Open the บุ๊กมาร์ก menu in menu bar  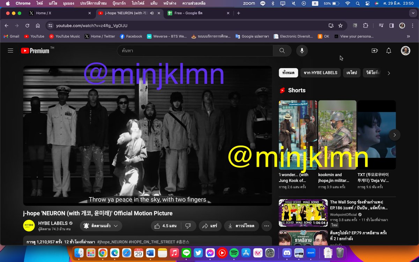pyautogui.click(x=120, y=3)
